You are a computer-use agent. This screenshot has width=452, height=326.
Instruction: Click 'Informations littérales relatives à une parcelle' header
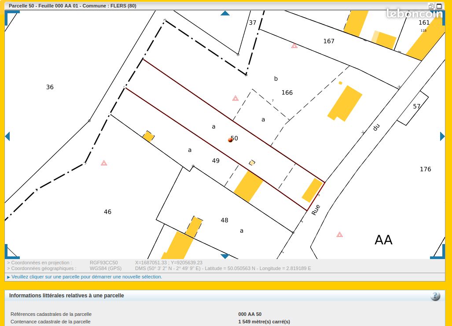(66, 296)
